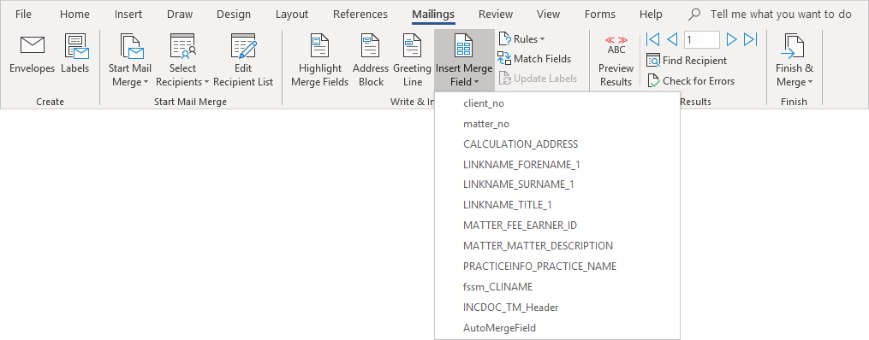Open the Start Mail Merge dropdown

click(130, 61)
